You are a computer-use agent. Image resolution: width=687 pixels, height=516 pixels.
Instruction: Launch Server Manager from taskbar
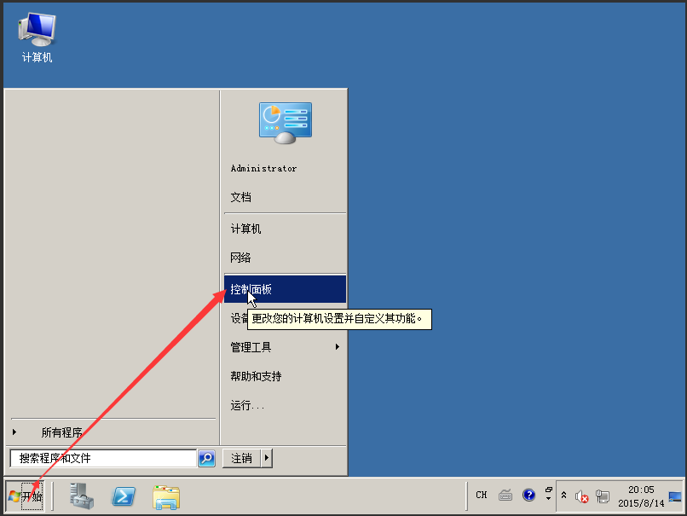coord(82,496)
